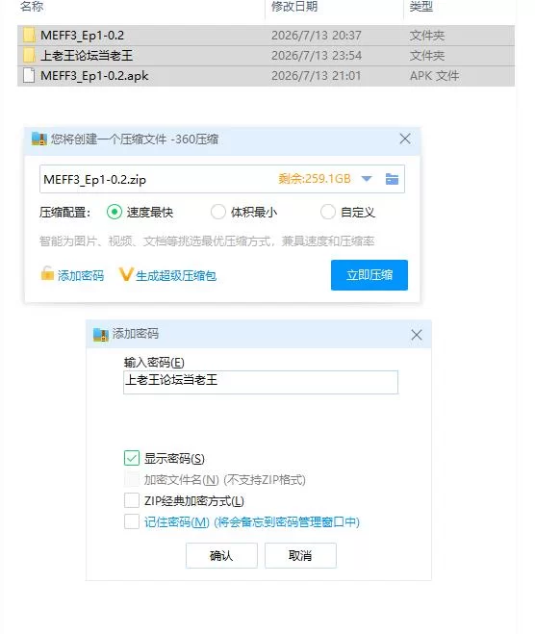Screen dimensions: 535x634
Task: Click the 360压缩 logo in the compress dialog title
Action: (39, 139)
